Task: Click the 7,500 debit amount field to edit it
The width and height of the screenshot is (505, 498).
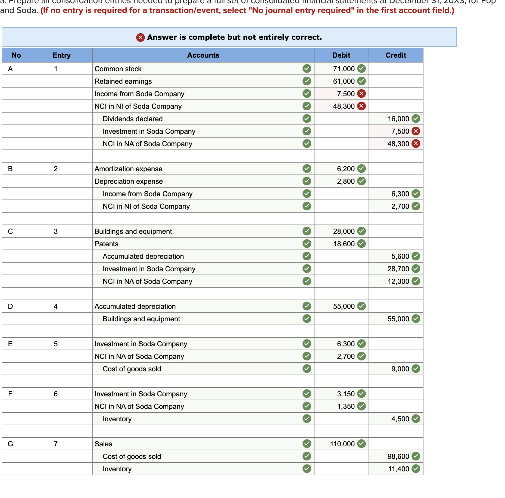Action: tap(341, 94)
